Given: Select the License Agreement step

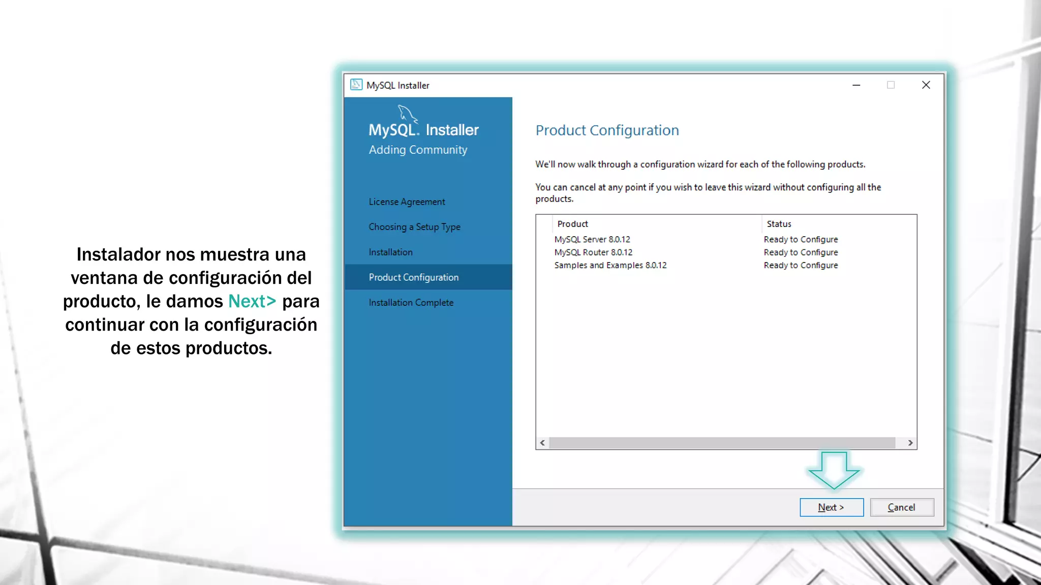Looking at the screenshot, I should coord(407,202).
